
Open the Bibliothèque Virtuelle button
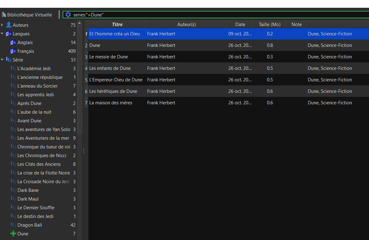pos(27,15)
